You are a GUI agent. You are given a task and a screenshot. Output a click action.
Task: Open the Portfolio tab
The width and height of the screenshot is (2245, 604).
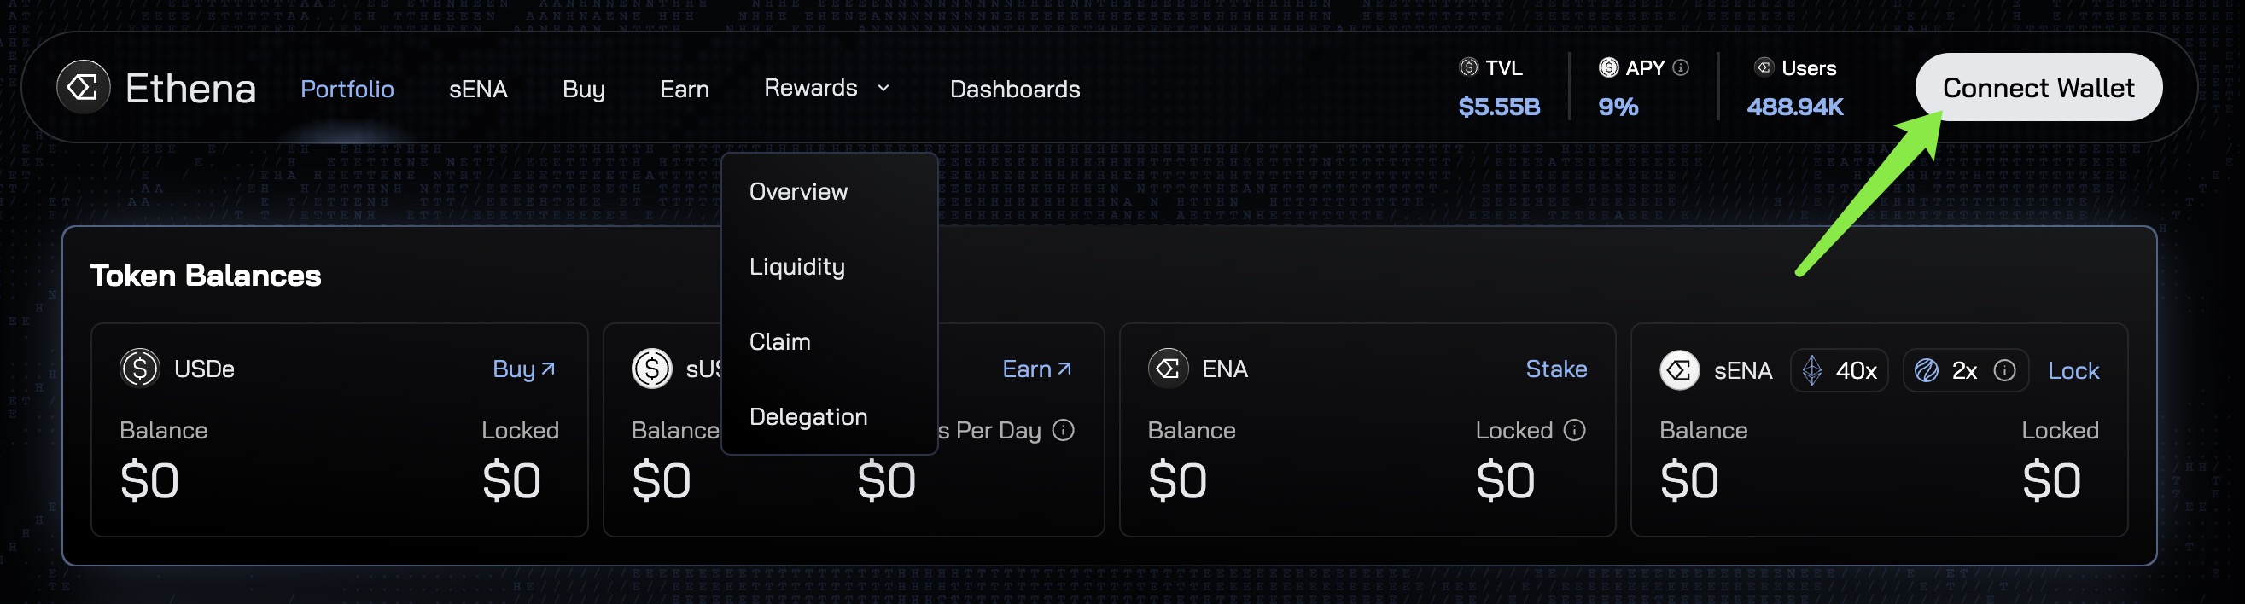pos(347,89)
